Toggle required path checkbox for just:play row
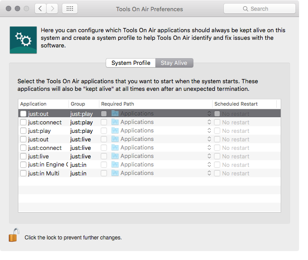This screenshot has height=260, width=308. [x=104, y=131]
